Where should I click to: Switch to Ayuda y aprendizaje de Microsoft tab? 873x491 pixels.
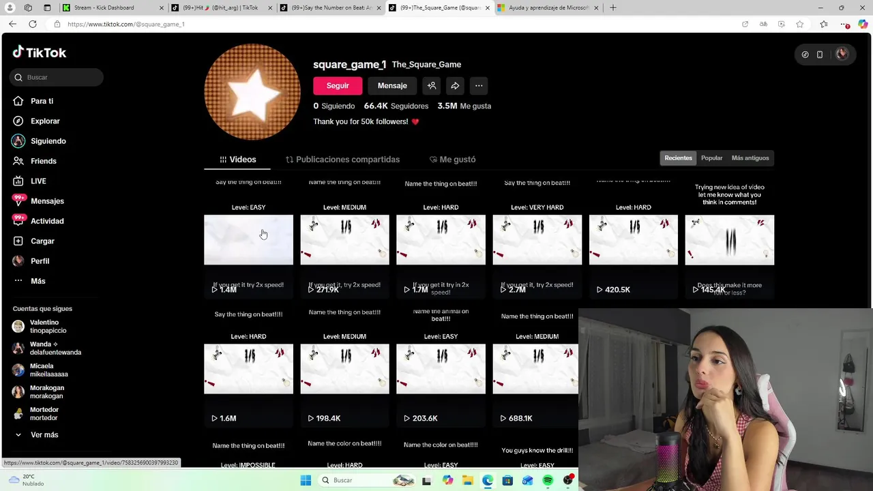tap(549, 8)
